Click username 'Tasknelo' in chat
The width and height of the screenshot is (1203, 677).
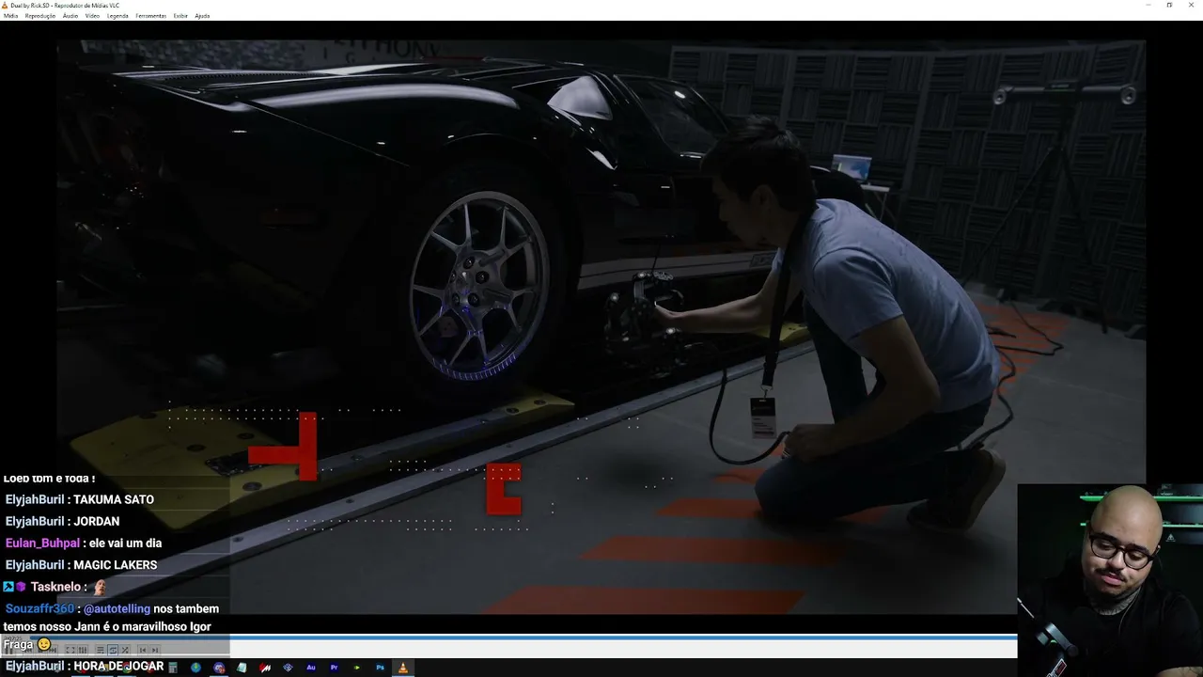[x=55, y=587]
